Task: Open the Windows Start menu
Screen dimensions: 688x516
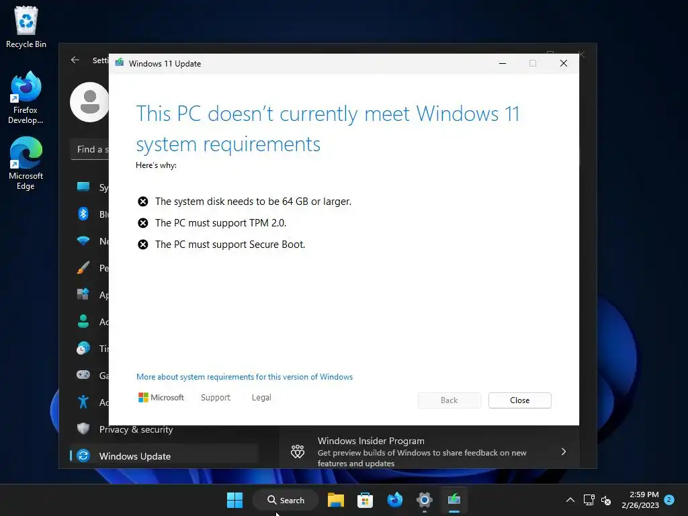Action: [234, 500]
